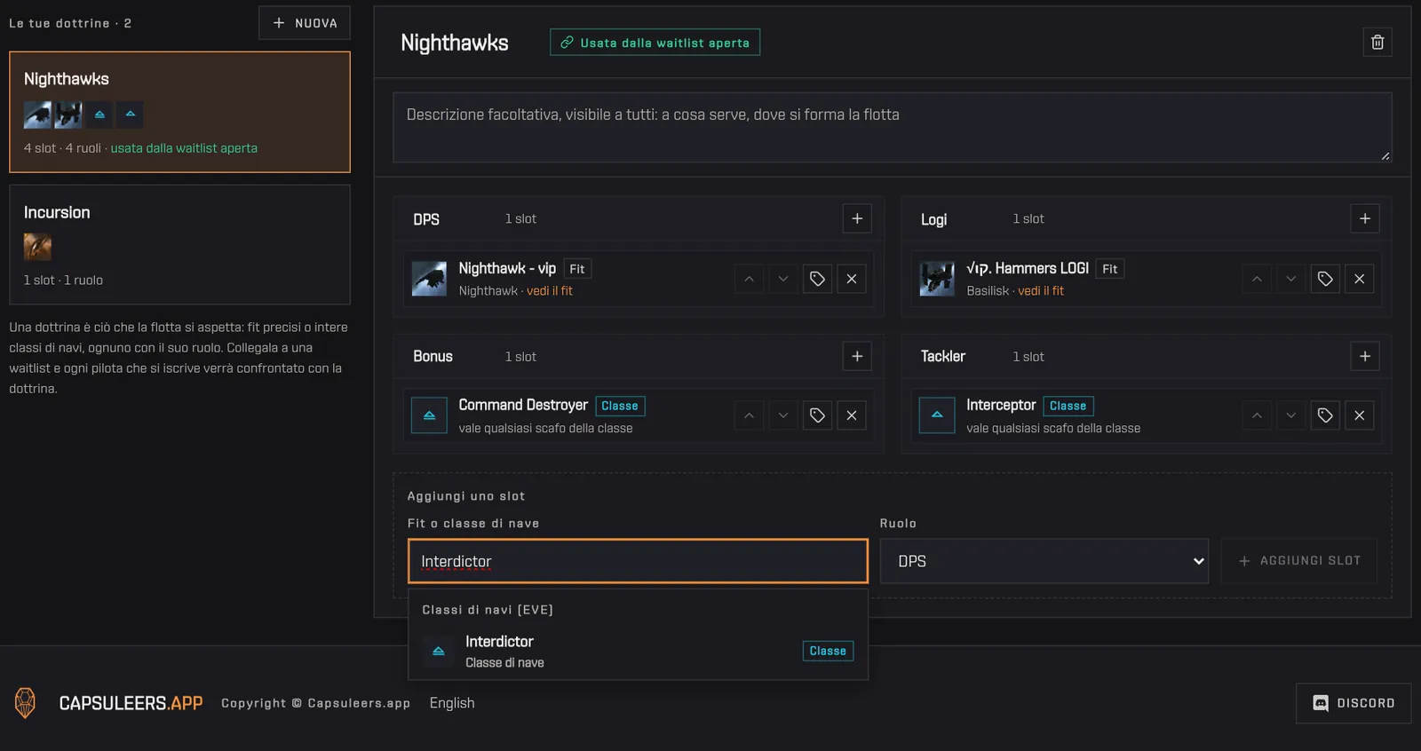Open the 'Usata dalla waitlist aperta' link badge
The height and width of the screenshot is (751, 1421).
pos(655,43)
